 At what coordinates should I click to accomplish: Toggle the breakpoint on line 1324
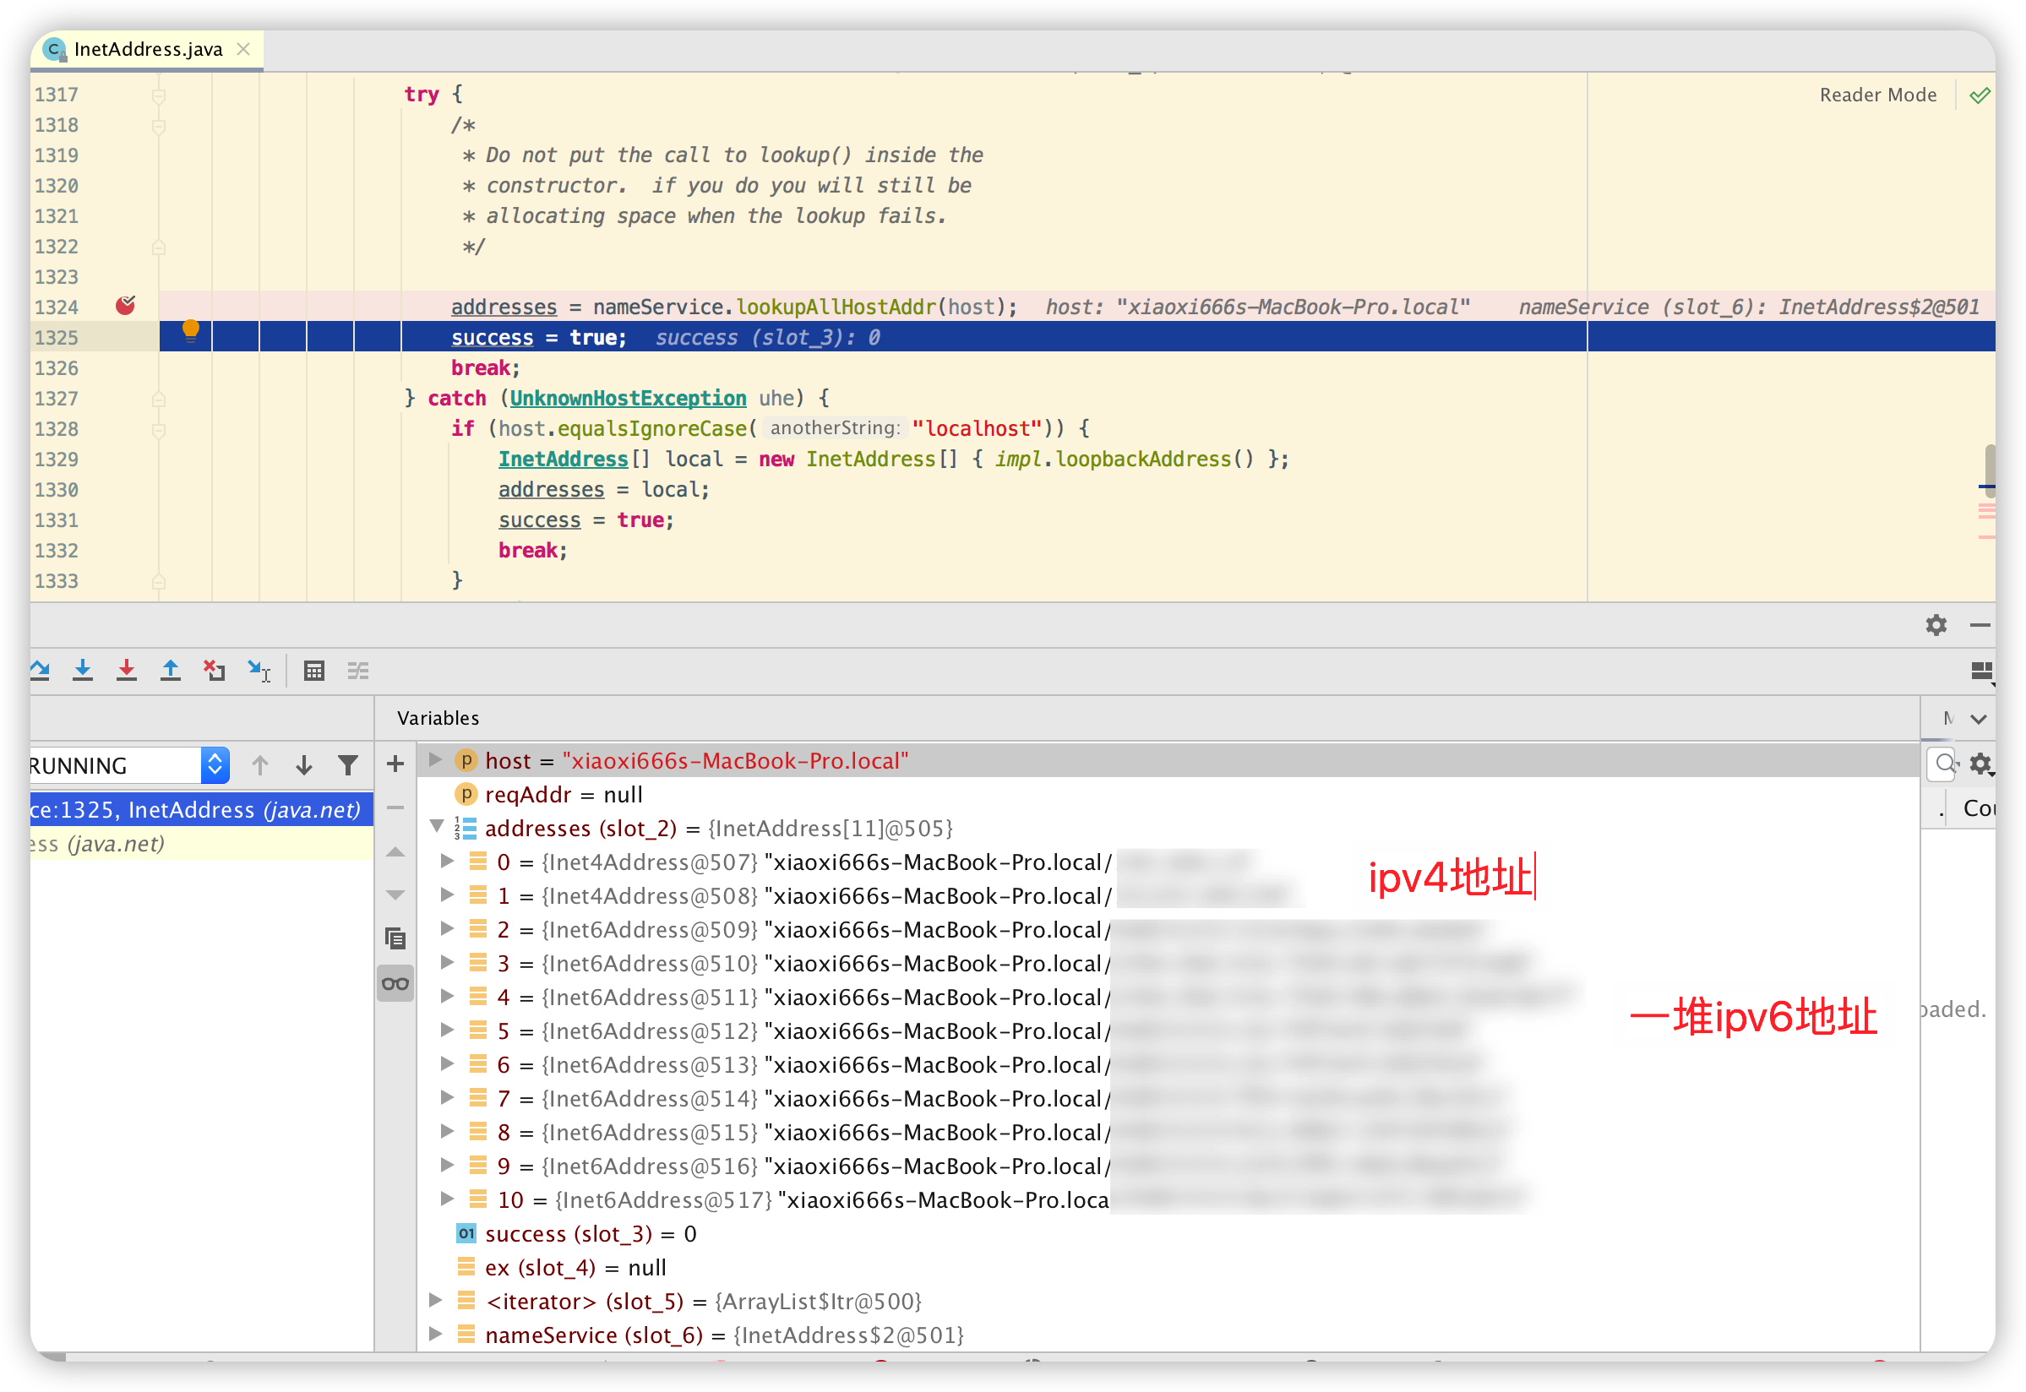pyautogui.click(x=126, y=305)
